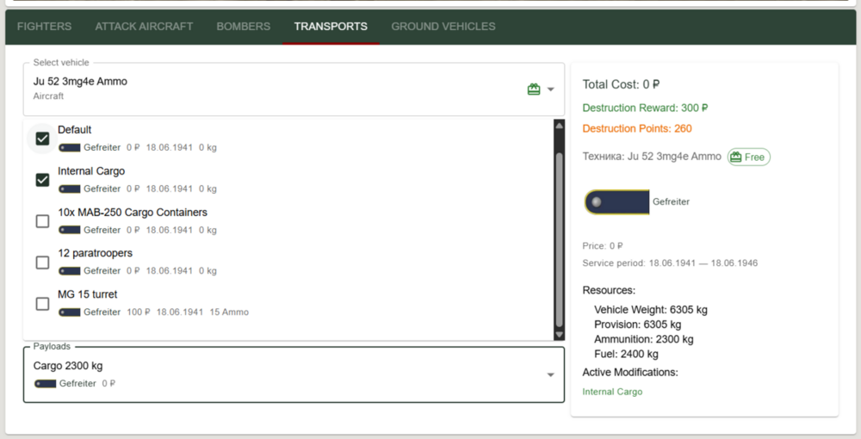Expand the Select vehicle dropdown arrow
861x439 pixels.
pyautogui.click(x=551, y=90)
